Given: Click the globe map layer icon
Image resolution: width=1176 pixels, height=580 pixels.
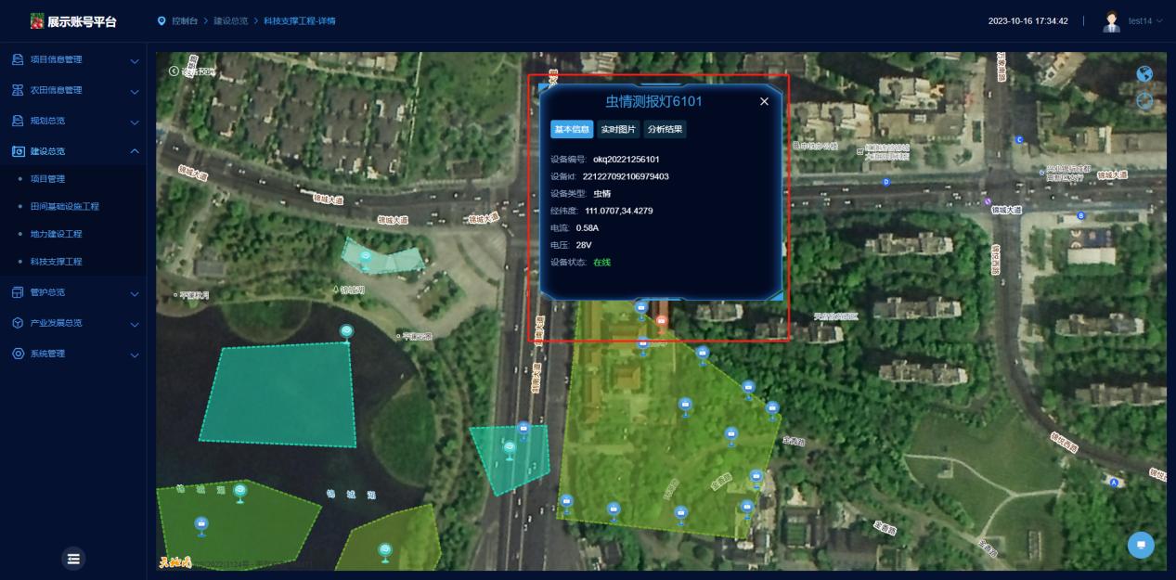Looking at the screenshot, I should [1144, 75].
